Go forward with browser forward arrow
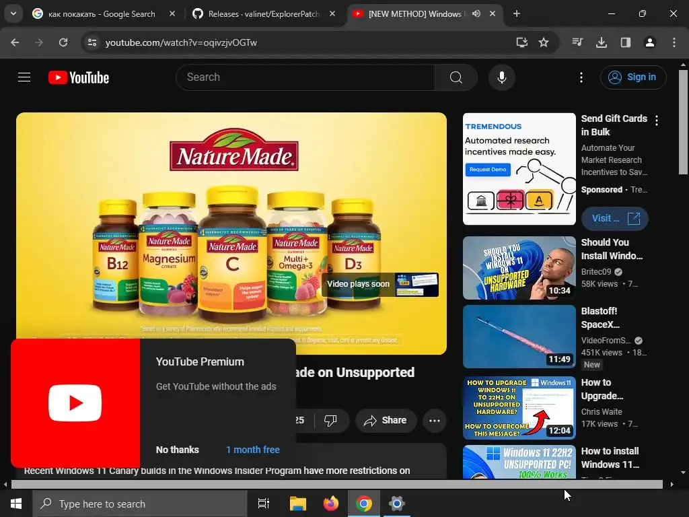 (x=39, y=42)
